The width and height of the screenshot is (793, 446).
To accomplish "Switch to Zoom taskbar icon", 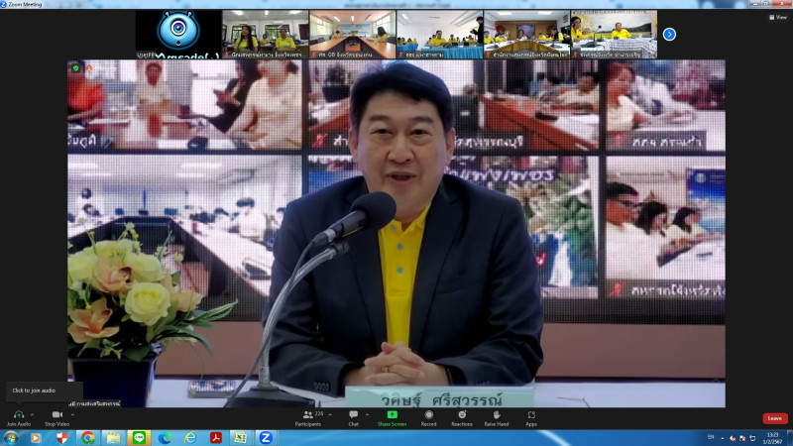I will tap(266, 438).
